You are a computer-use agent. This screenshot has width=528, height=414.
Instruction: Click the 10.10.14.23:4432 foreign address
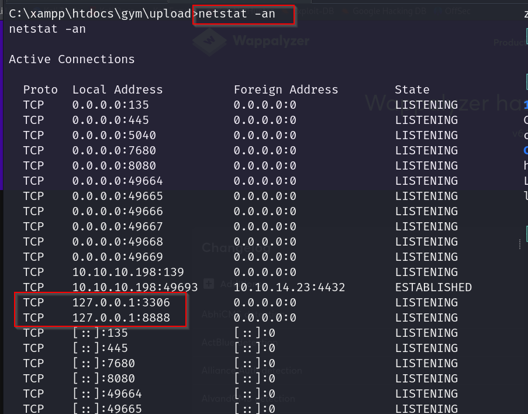click(x=289, y=287)
